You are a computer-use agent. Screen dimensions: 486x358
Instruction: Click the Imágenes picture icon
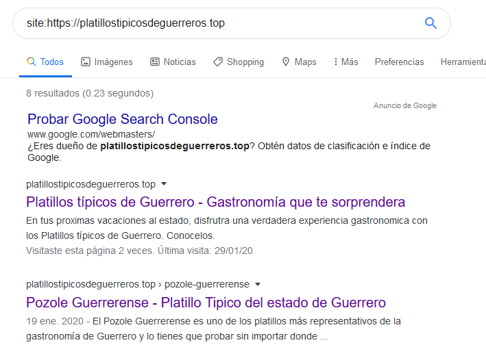[86, 62]
